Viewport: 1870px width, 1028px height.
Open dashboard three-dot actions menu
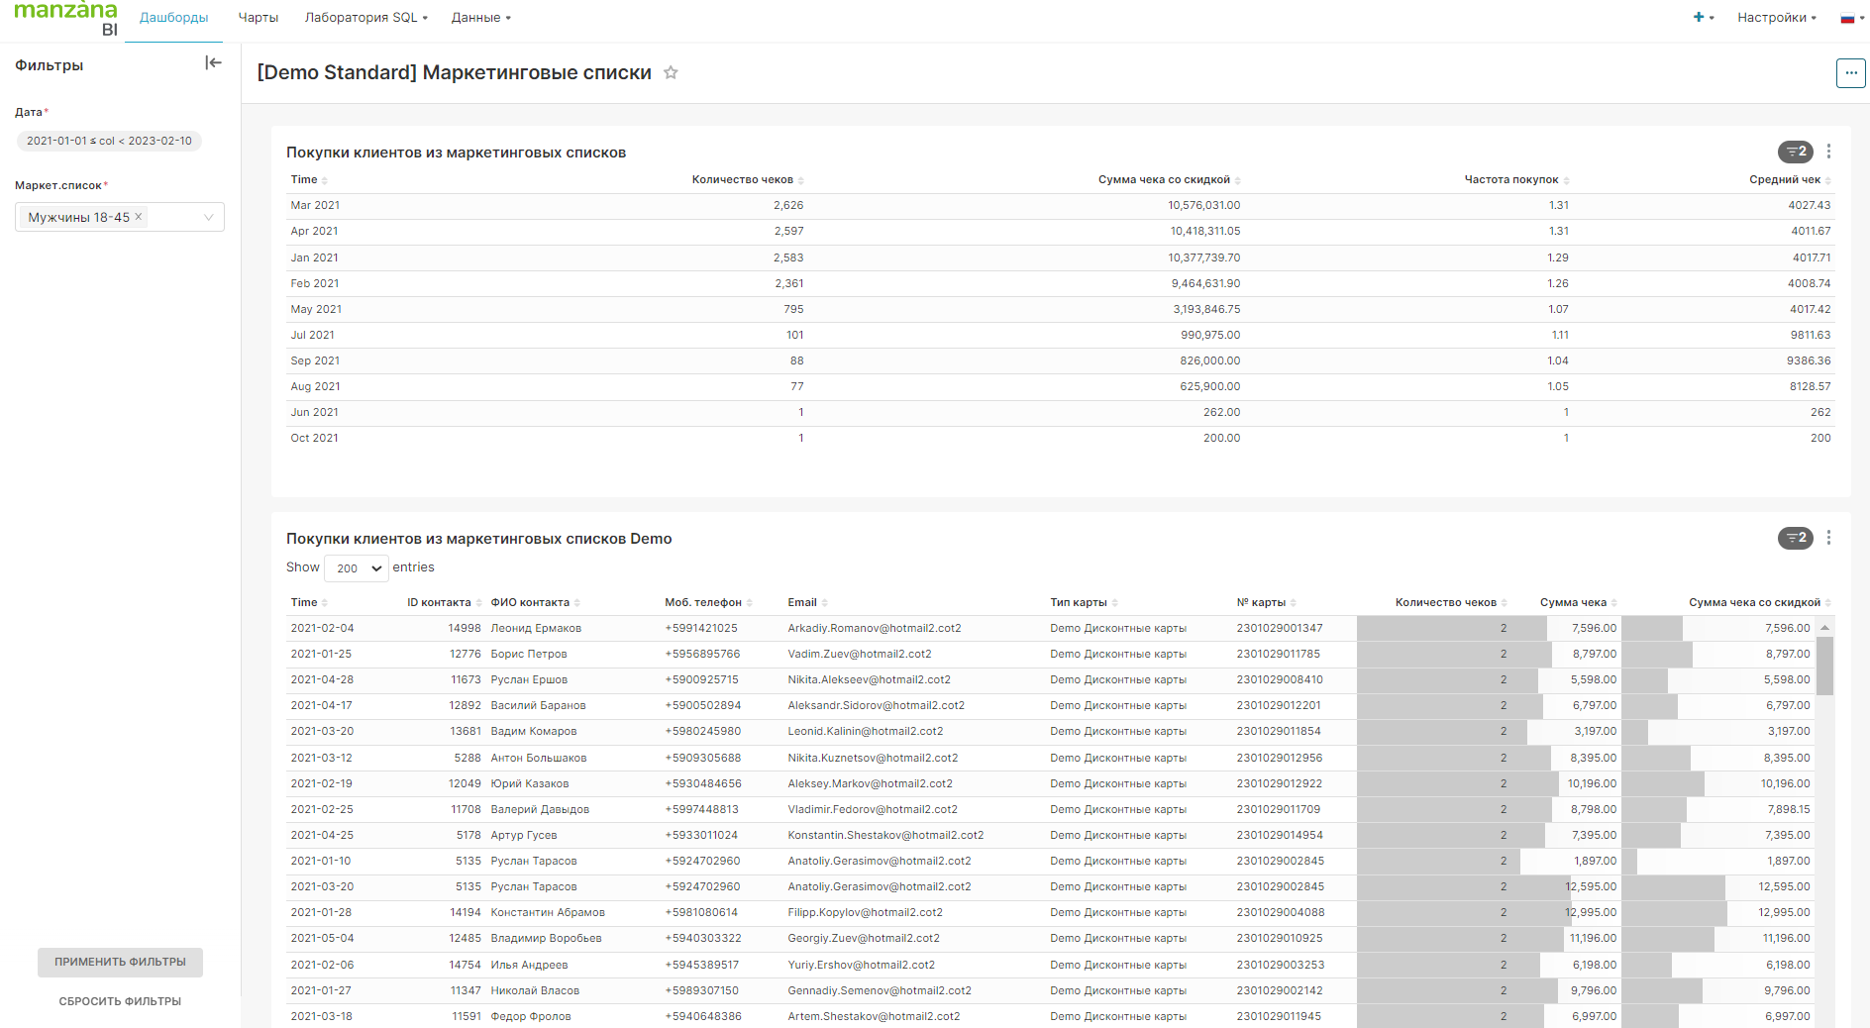[x=1850, y=72]
